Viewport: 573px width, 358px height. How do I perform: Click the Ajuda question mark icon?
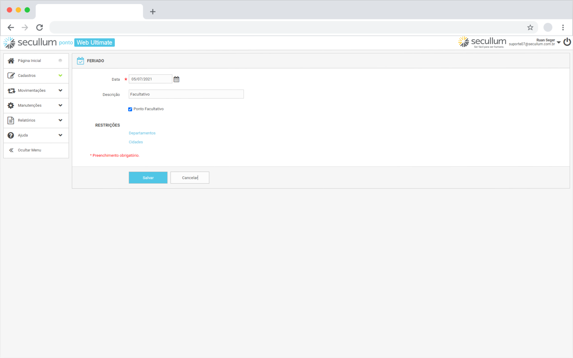[11, 135]
